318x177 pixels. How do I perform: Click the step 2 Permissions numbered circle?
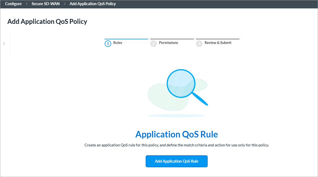pyautogui.click(x=154, y=43)
